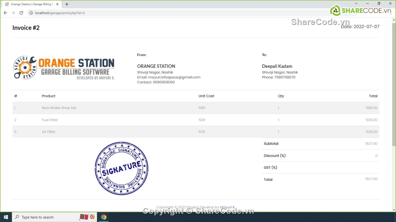Select the mayuri.infospace@gmail.com email text

tap(174, 77)
